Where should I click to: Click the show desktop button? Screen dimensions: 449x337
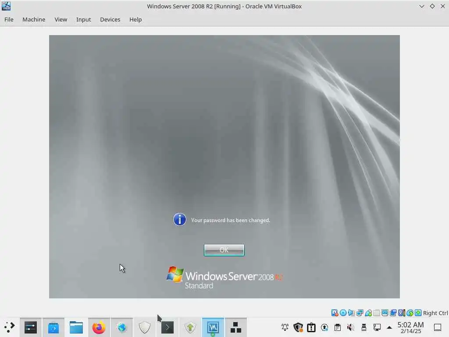[438, 327]
